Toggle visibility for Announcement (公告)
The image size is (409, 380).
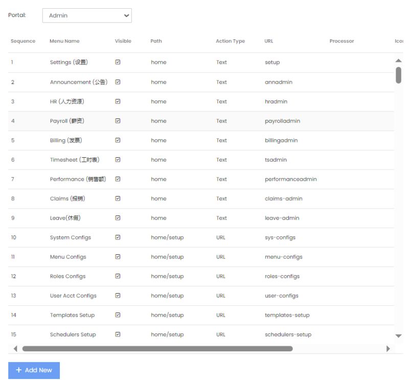pos(119,82)
